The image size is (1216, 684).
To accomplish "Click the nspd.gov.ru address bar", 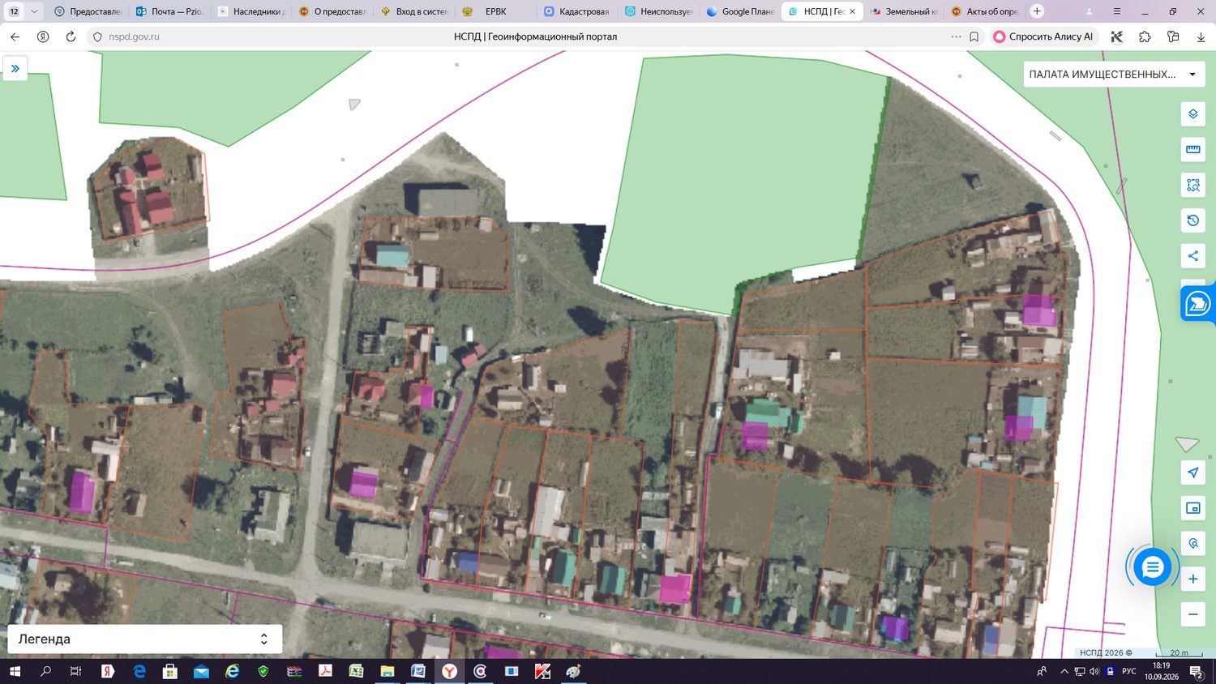I will pyautogui.click(x=133, y=36).
